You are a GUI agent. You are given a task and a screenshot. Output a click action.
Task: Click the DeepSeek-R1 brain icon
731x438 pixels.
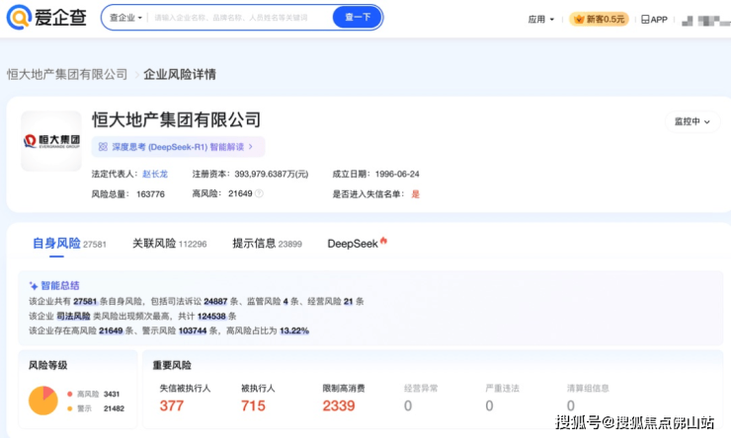tap(103, 147)
